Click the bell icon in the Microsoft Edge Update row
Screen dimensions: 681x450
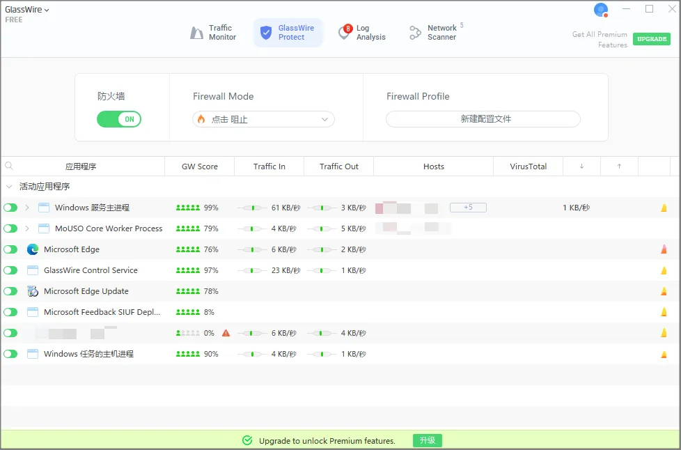pos(664,291)
